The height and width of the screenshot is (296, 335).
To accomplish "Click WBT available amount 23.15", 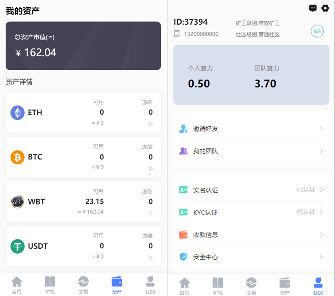I will 94,201.
